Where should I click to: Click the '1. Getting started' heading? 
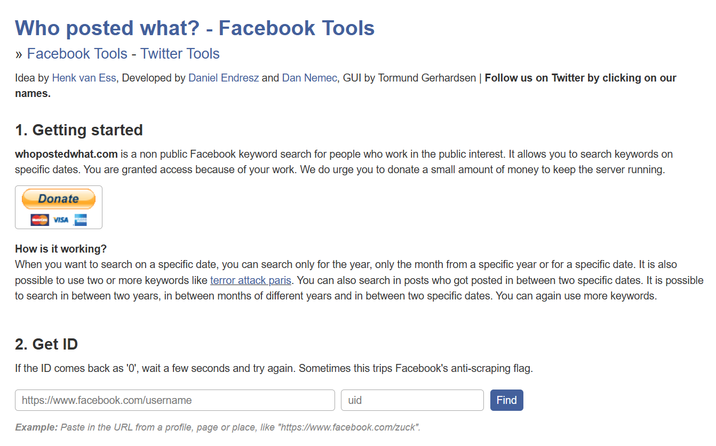point(79,130)
